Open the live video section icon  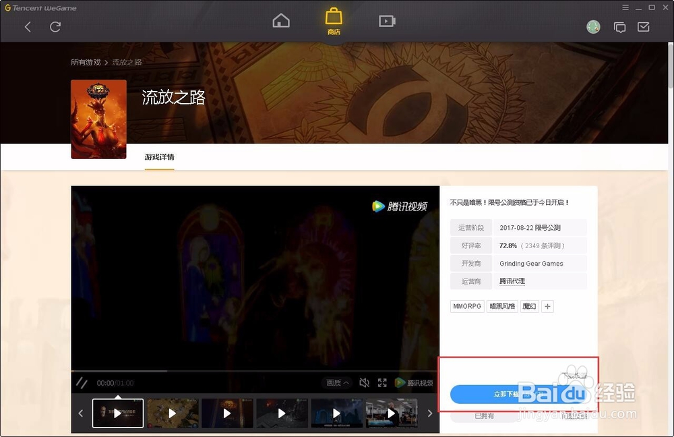coord(386,21)
